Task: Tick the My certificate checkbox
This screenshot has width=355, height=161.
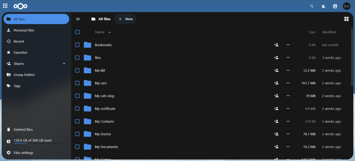Action: (77, 109)
